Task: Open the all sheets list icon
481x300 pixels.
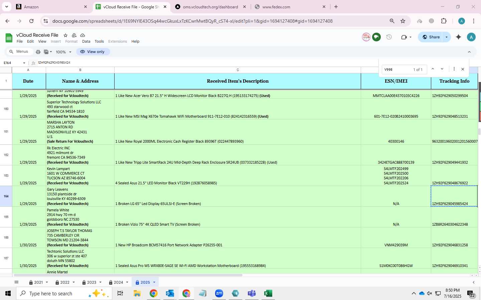Action: [x=16, y=282]
